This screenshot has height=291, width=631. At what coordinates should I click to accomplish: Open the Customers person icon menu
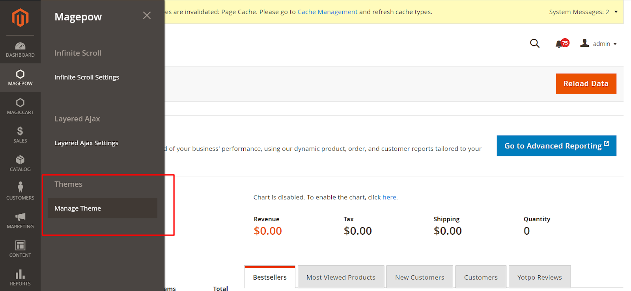pos(20,191)
